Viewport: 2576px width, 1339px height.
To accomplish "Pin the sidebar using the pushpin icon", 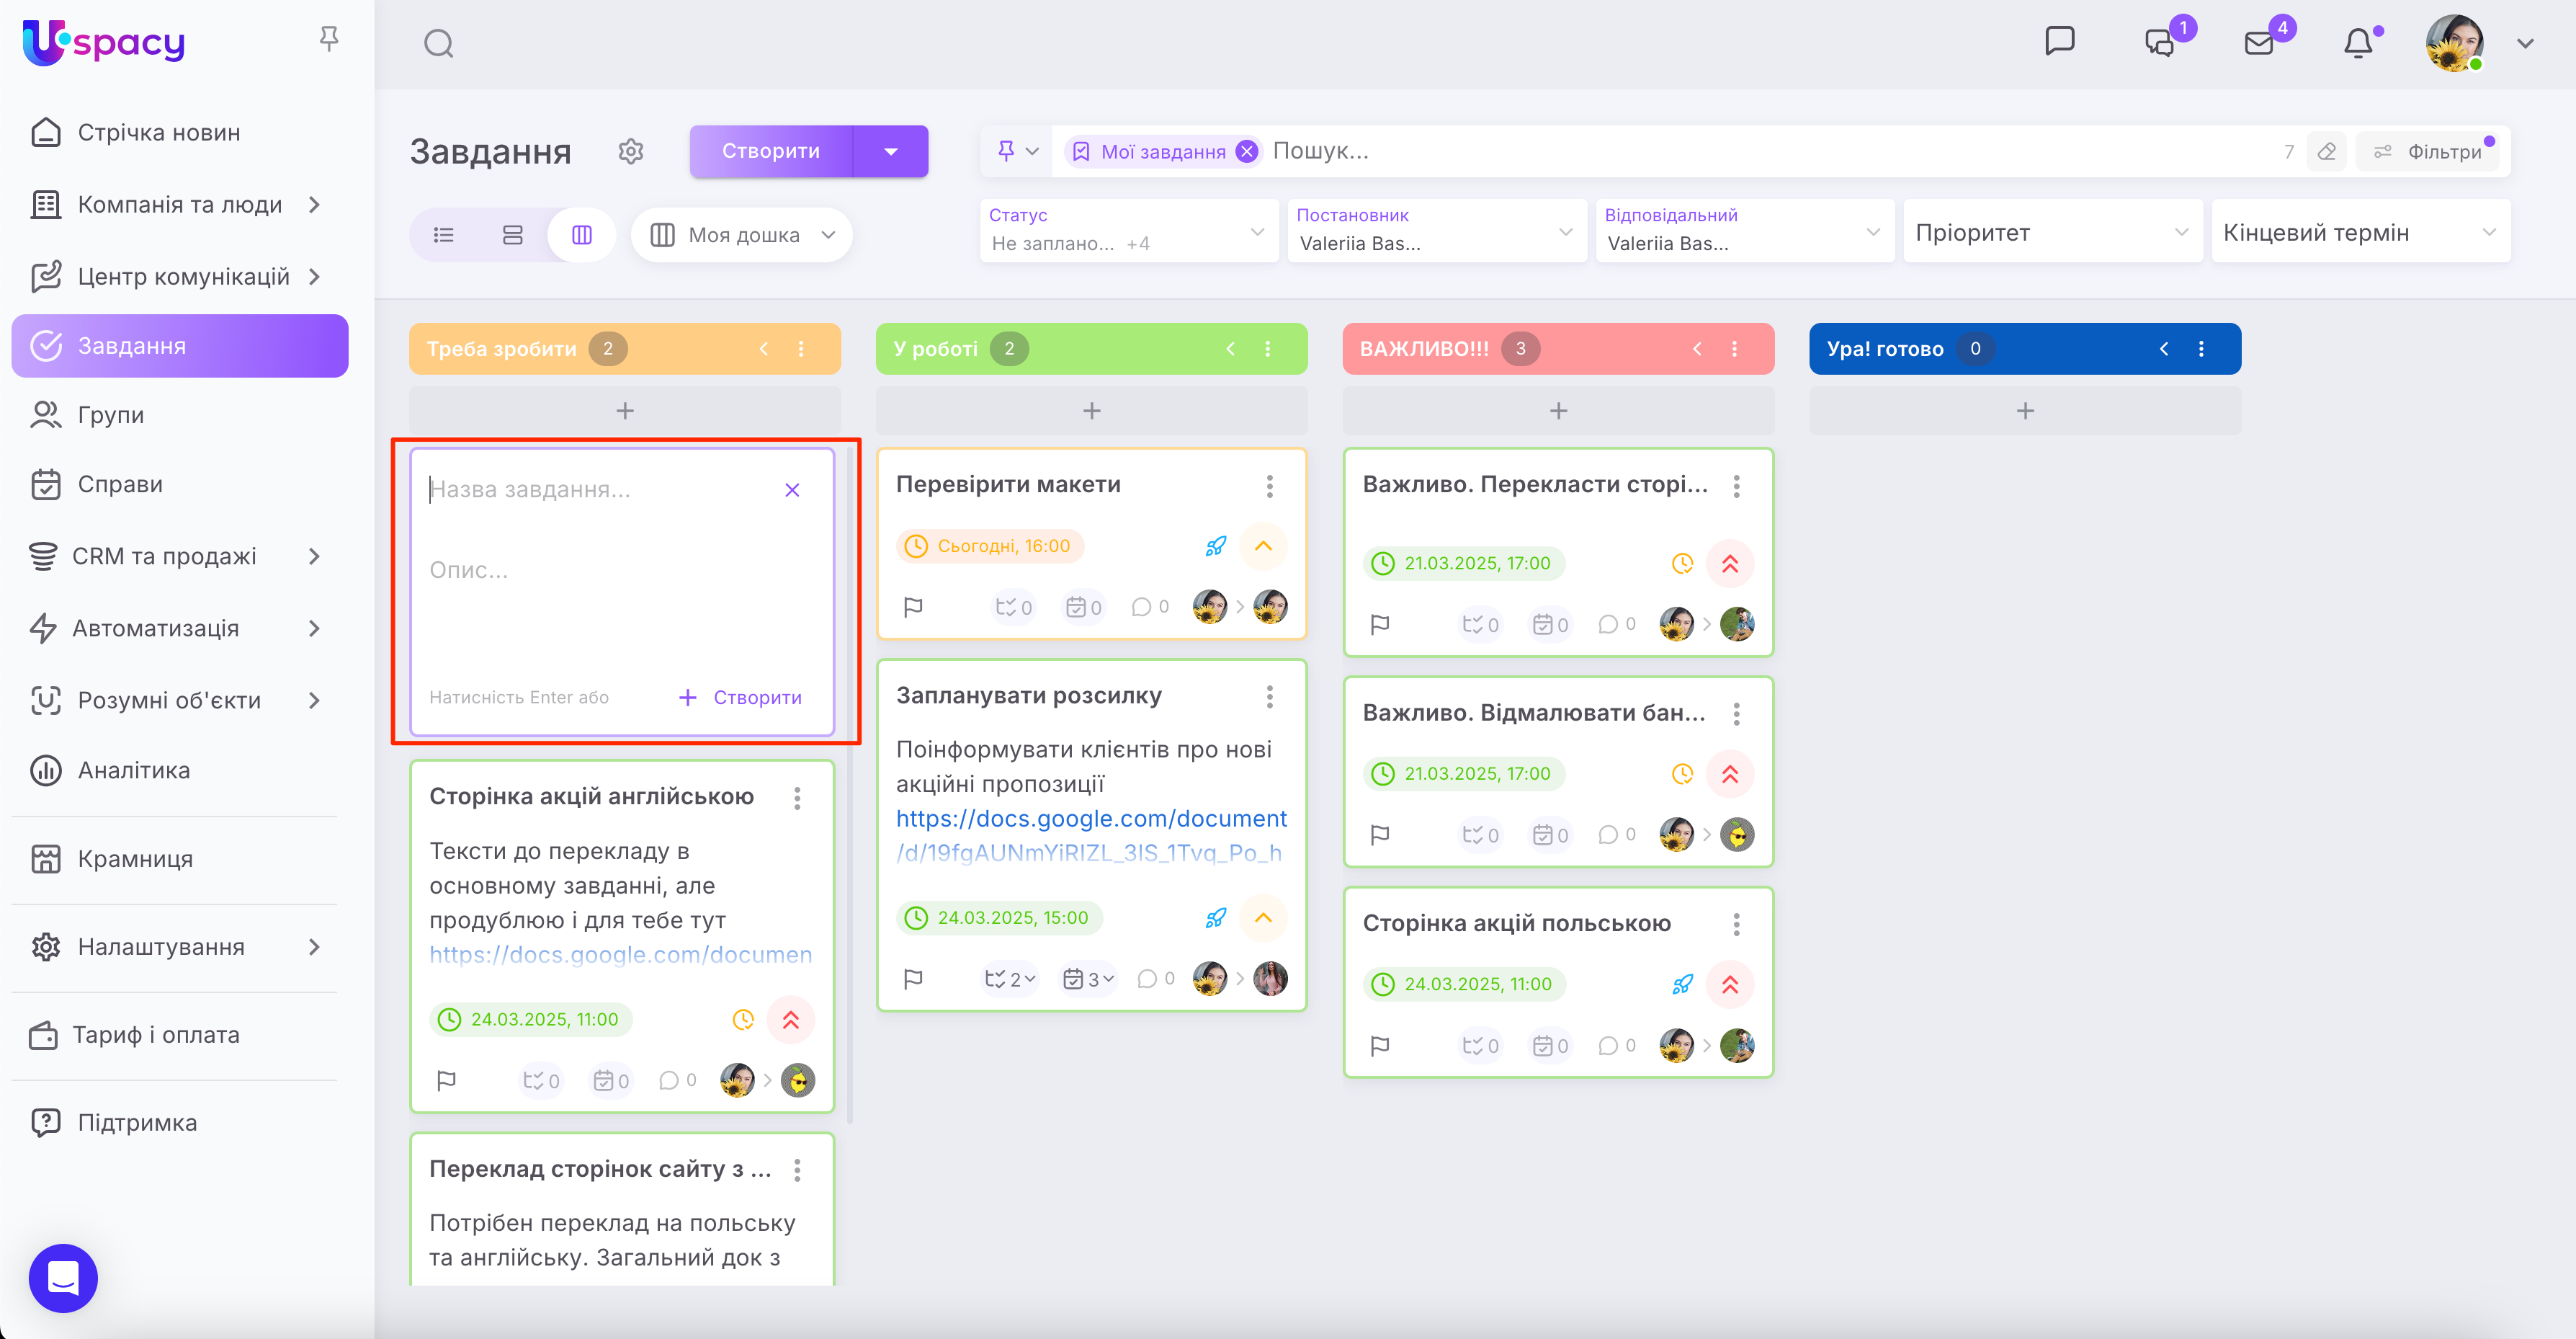I will coord(329,39).
